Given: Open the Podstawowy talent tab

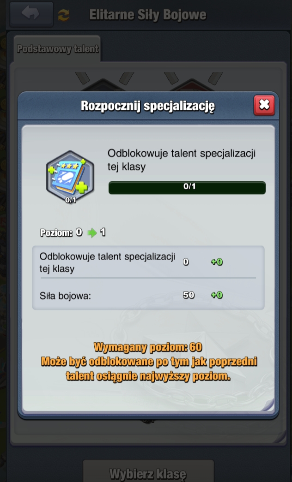Looking at the screenshot, I should click(x=58, y=48).
